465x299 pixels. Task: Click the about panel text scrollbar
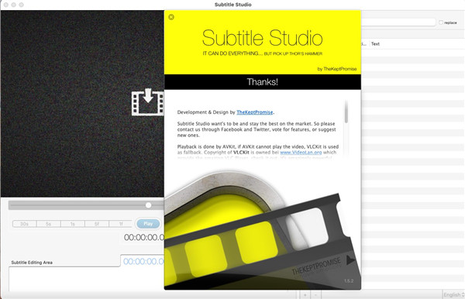(346, 112)
